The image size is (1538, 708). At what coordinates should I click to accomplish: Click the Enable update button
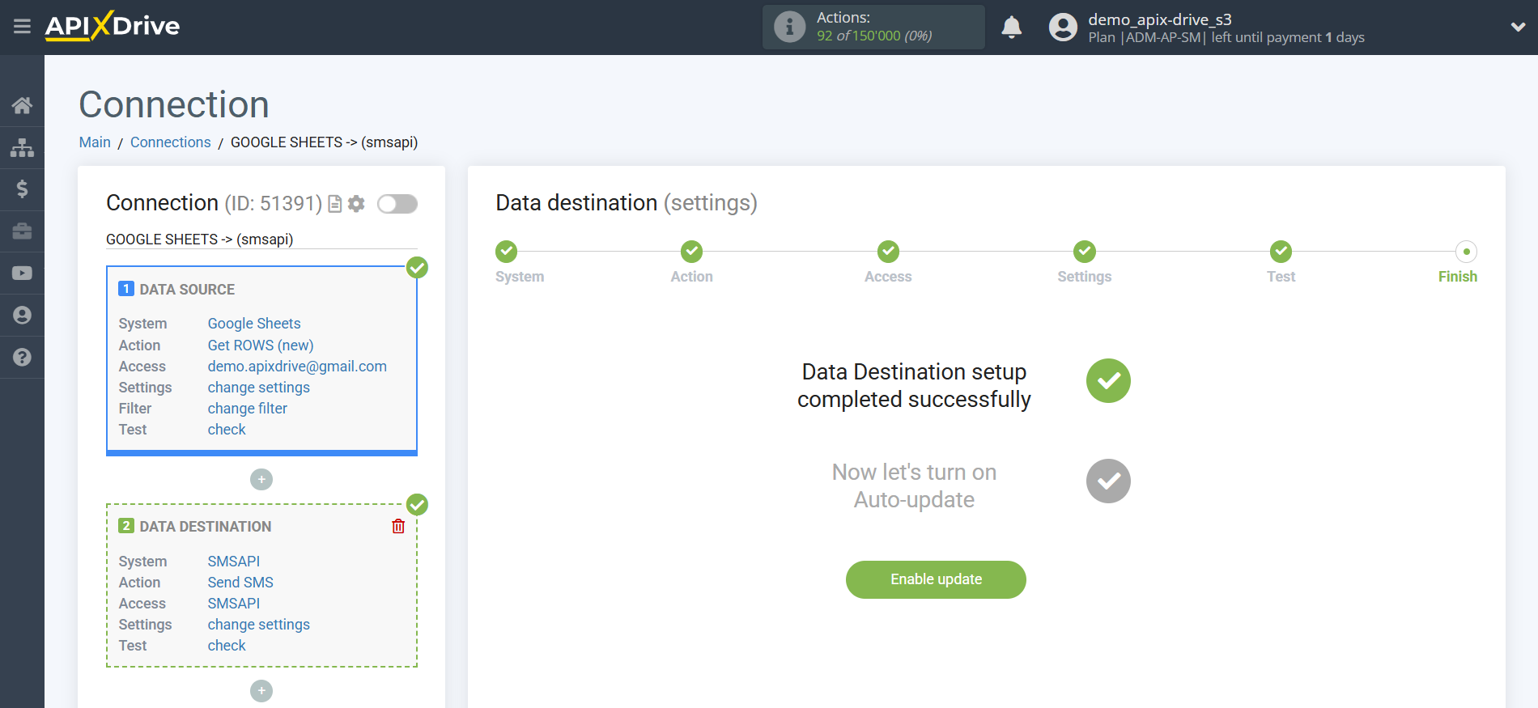(x=936, y=579)
